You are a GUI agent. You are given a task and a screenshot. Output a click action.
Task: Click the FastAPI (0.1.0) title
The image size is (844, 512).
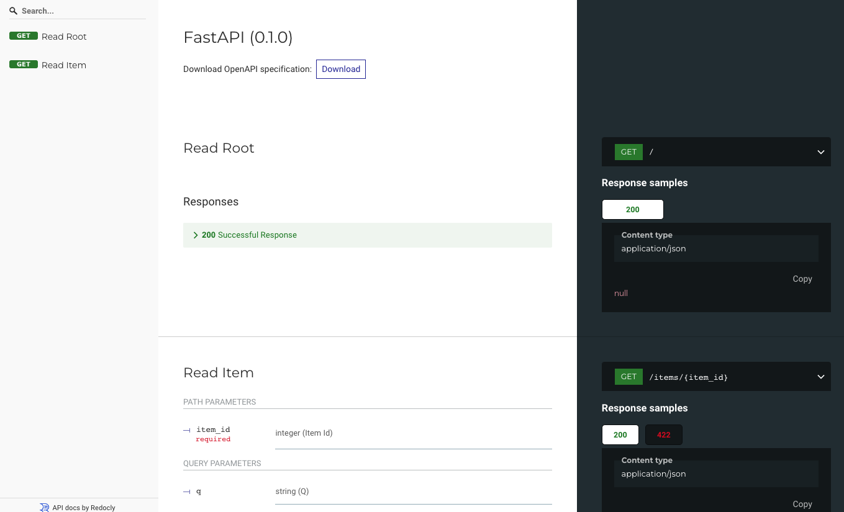(238, 37)
